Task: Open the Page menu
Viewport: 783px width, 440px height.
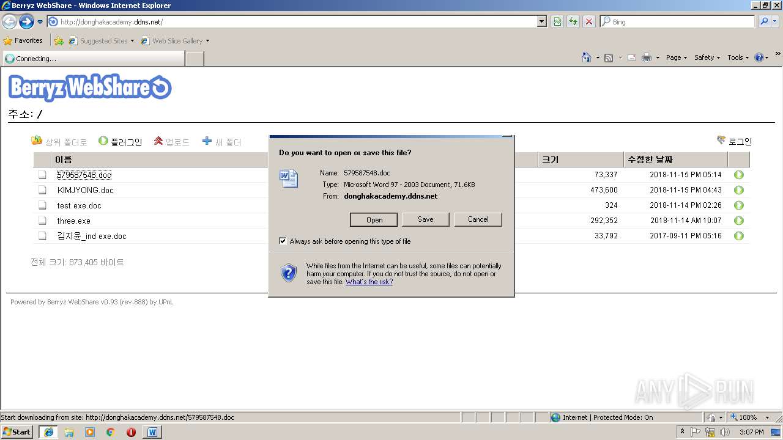Action: (677, 57)
